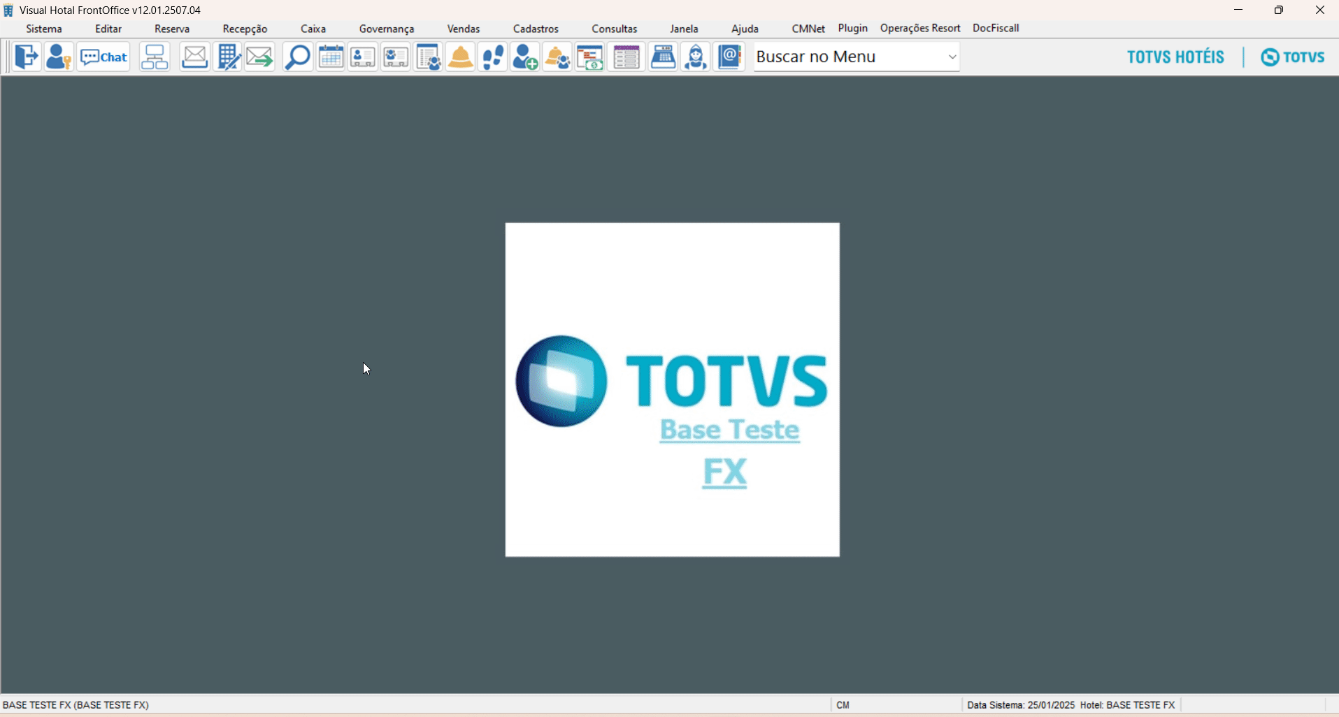
Task: Click status bar text BASE TESTE FX (BASE TESTE FX)
Action: (x=76, y=705)
